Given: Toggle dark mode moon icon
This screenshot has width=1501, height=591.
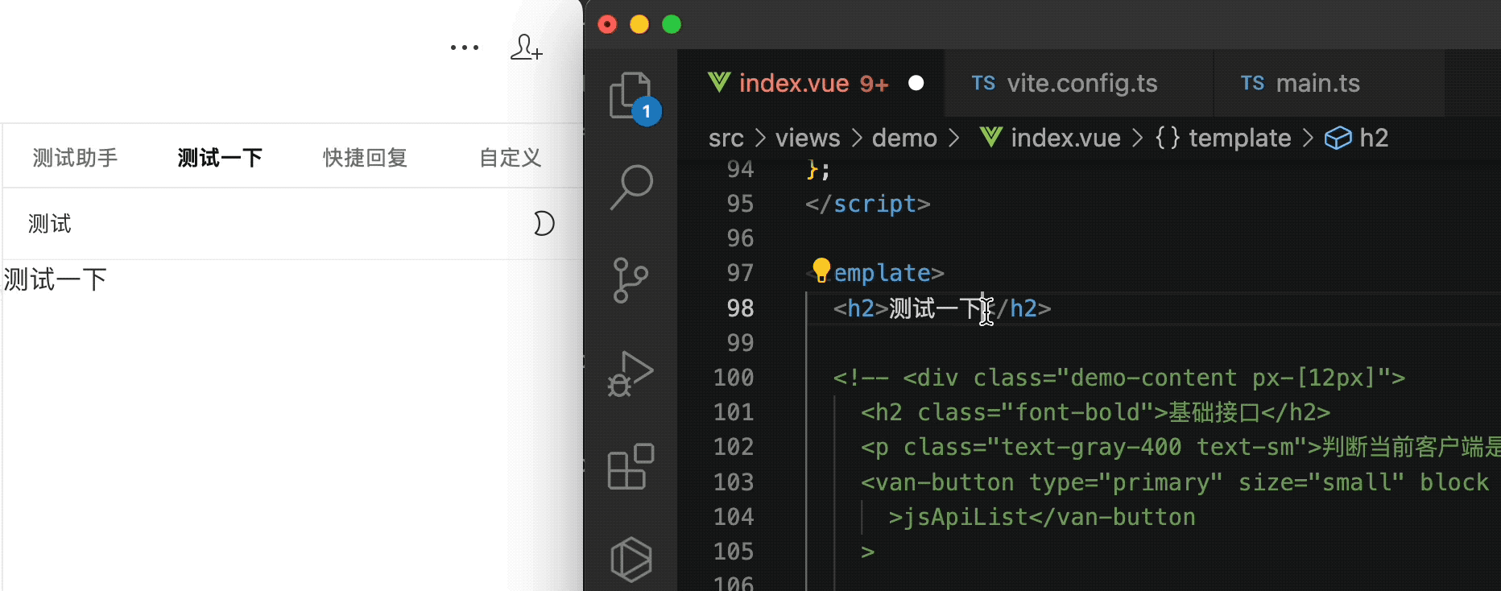Looking at the screenshot, I should 544,223.
